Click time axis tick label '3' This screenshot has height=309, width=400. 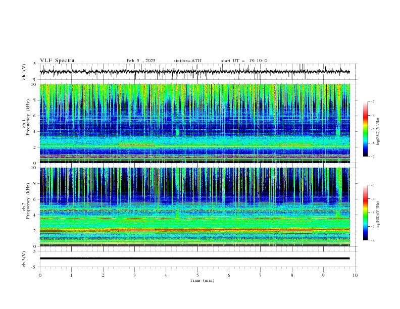pyautogui.click(x=134, y=275)
